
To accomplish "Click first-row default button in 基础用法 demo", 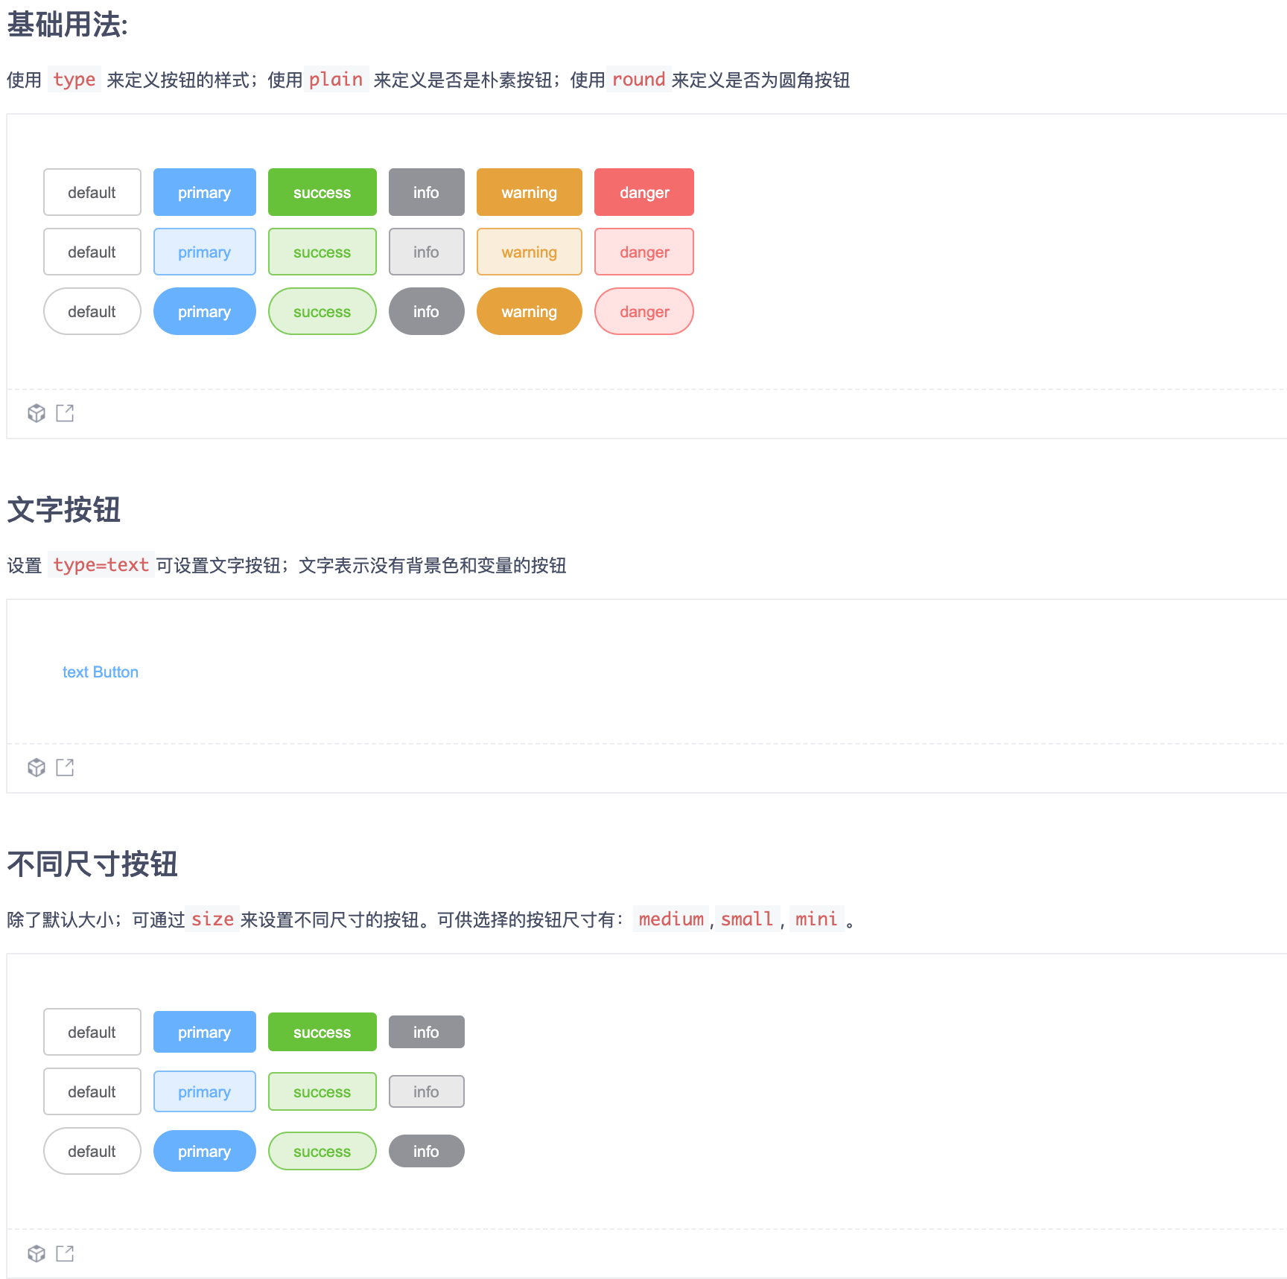I will [92, 192].
